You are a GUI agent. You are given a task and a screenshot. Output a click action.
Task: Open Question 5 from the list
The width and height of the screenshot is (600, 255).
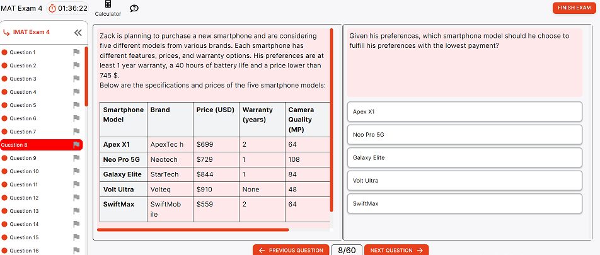23,105
